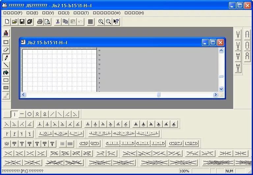Open the menu marked (J)

point(64,13)
